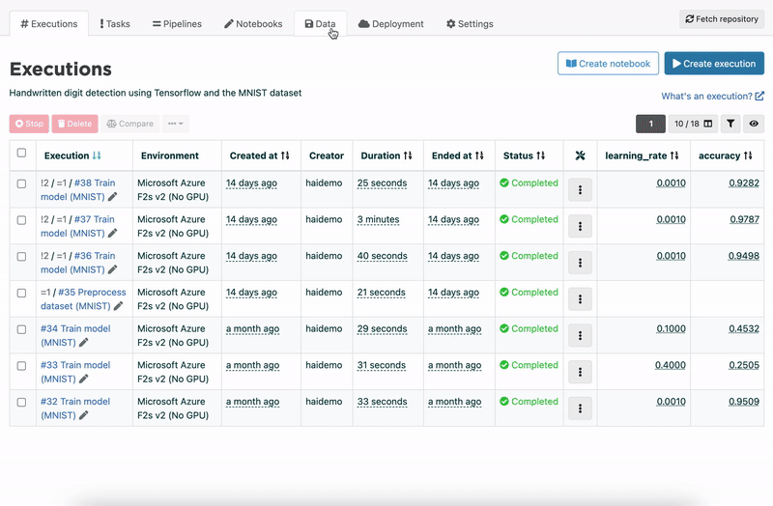Switch to the Tasks tab
Screen dimensions: 773x506
coord(115,23)
